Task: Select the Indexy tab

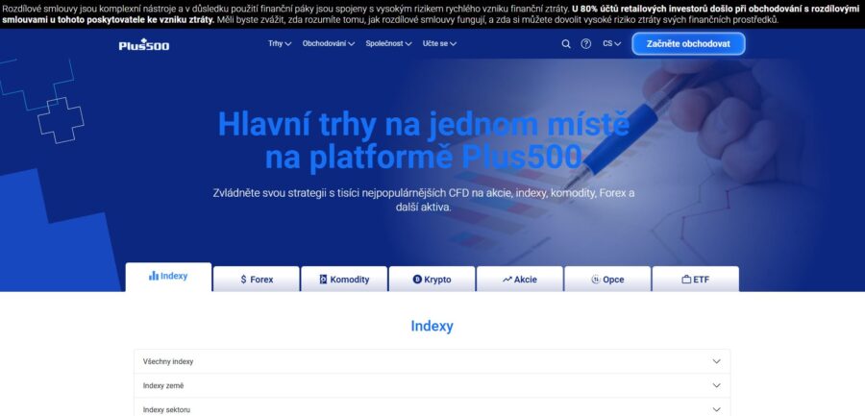Action: (168, 277)
